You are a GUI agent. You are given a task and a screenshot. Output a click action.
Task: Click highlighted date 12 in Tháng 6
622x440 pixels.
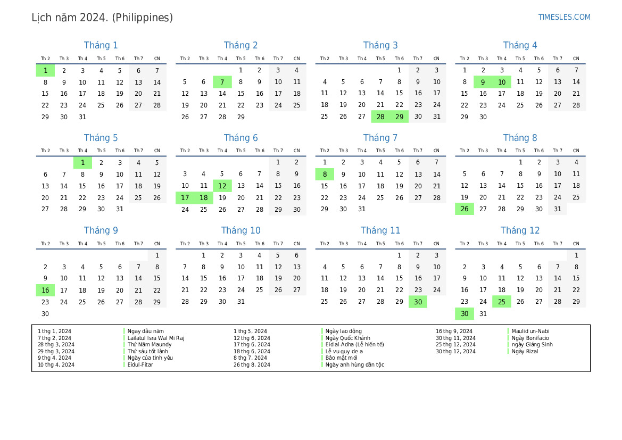point(222,186)
